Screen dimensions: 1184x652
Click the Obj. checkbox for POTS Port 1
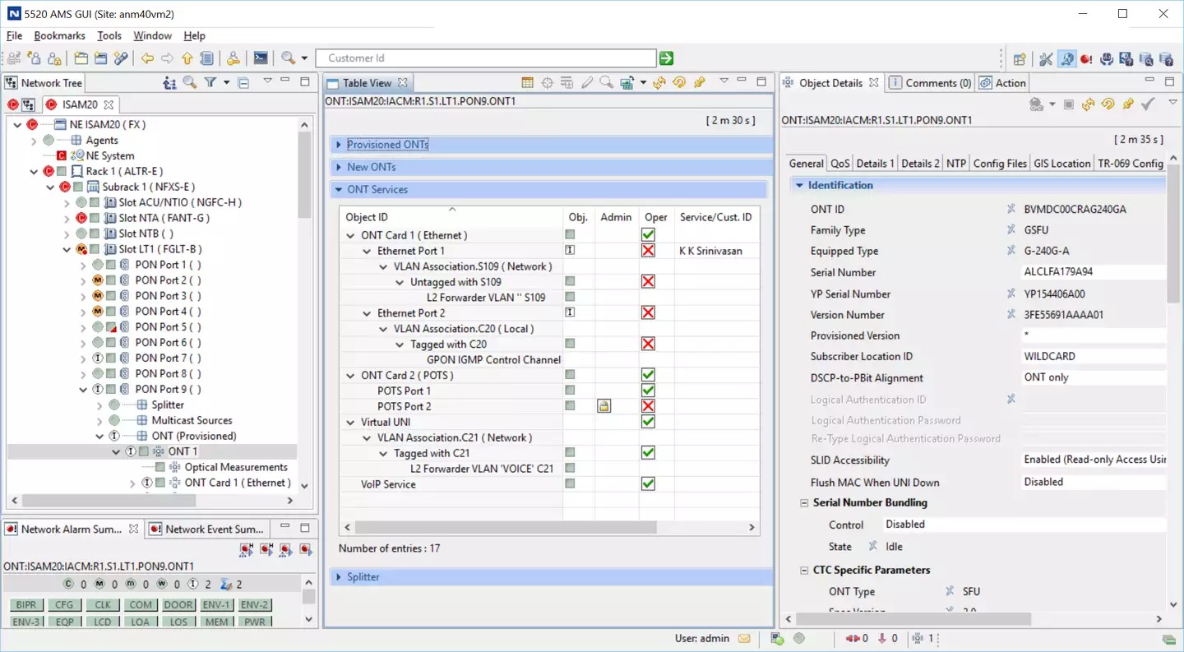[570, 391]
